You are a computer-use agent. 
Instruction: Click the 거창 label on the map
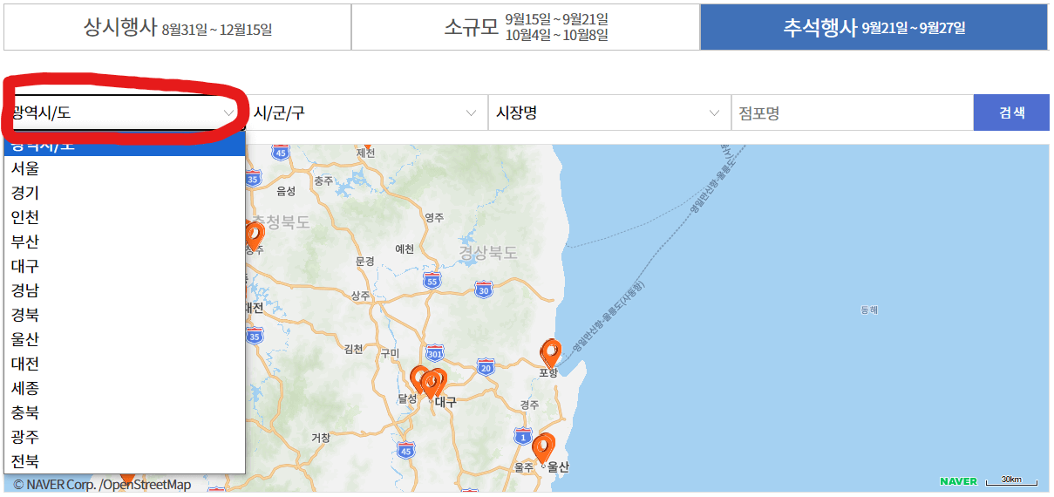[321, 437]
